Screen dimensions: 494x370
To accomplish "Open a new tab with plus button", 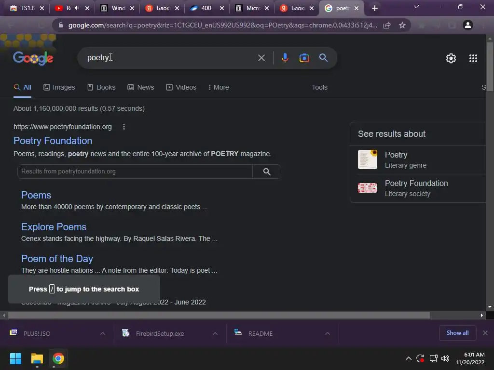I will point(374,8).
